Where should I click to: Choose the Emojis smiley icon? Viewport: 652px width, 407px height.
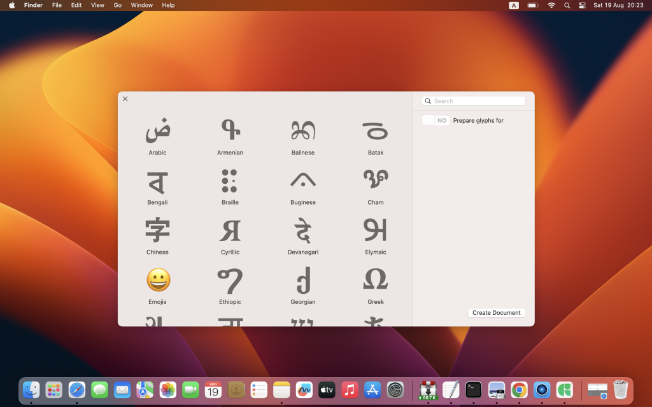pos(159,280)
